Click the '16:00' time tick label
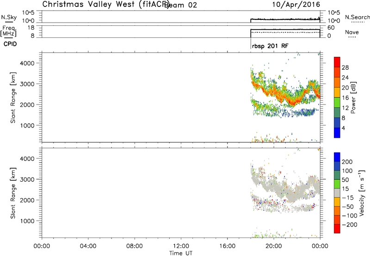 (x=227, y=246)
